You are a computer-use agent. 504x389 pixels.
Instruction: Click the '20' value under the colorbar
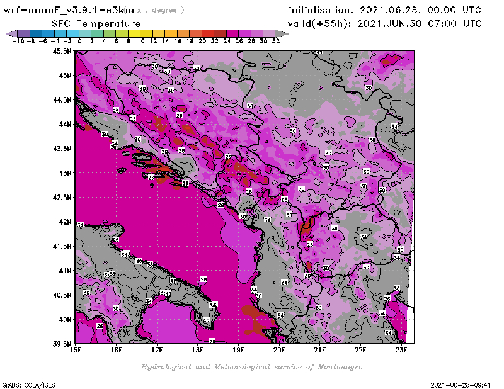(202, 41)
